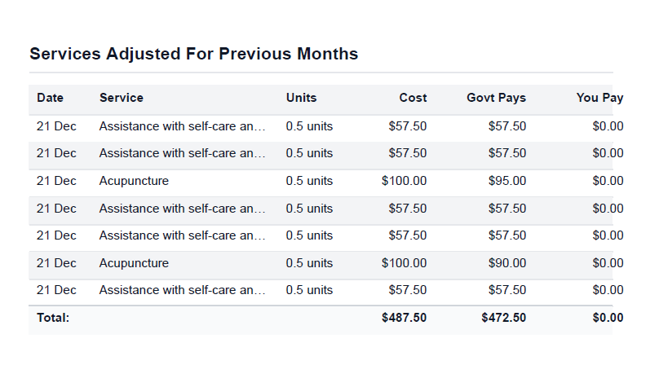This screenshot has width=659, height=387.
Task: Click the last row's 21 Dec date
Action: click(56, 290)
